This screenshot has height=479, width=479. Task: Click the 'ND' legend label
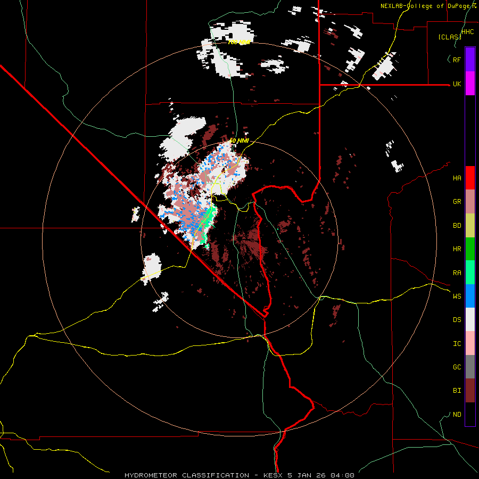tap(457, 415)
